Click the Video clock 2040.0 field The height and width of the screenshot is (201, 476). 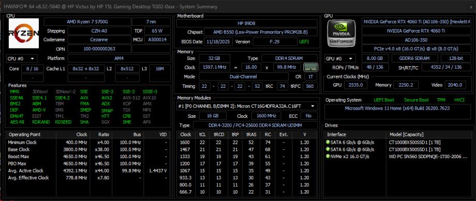click(x=455, y=85)
